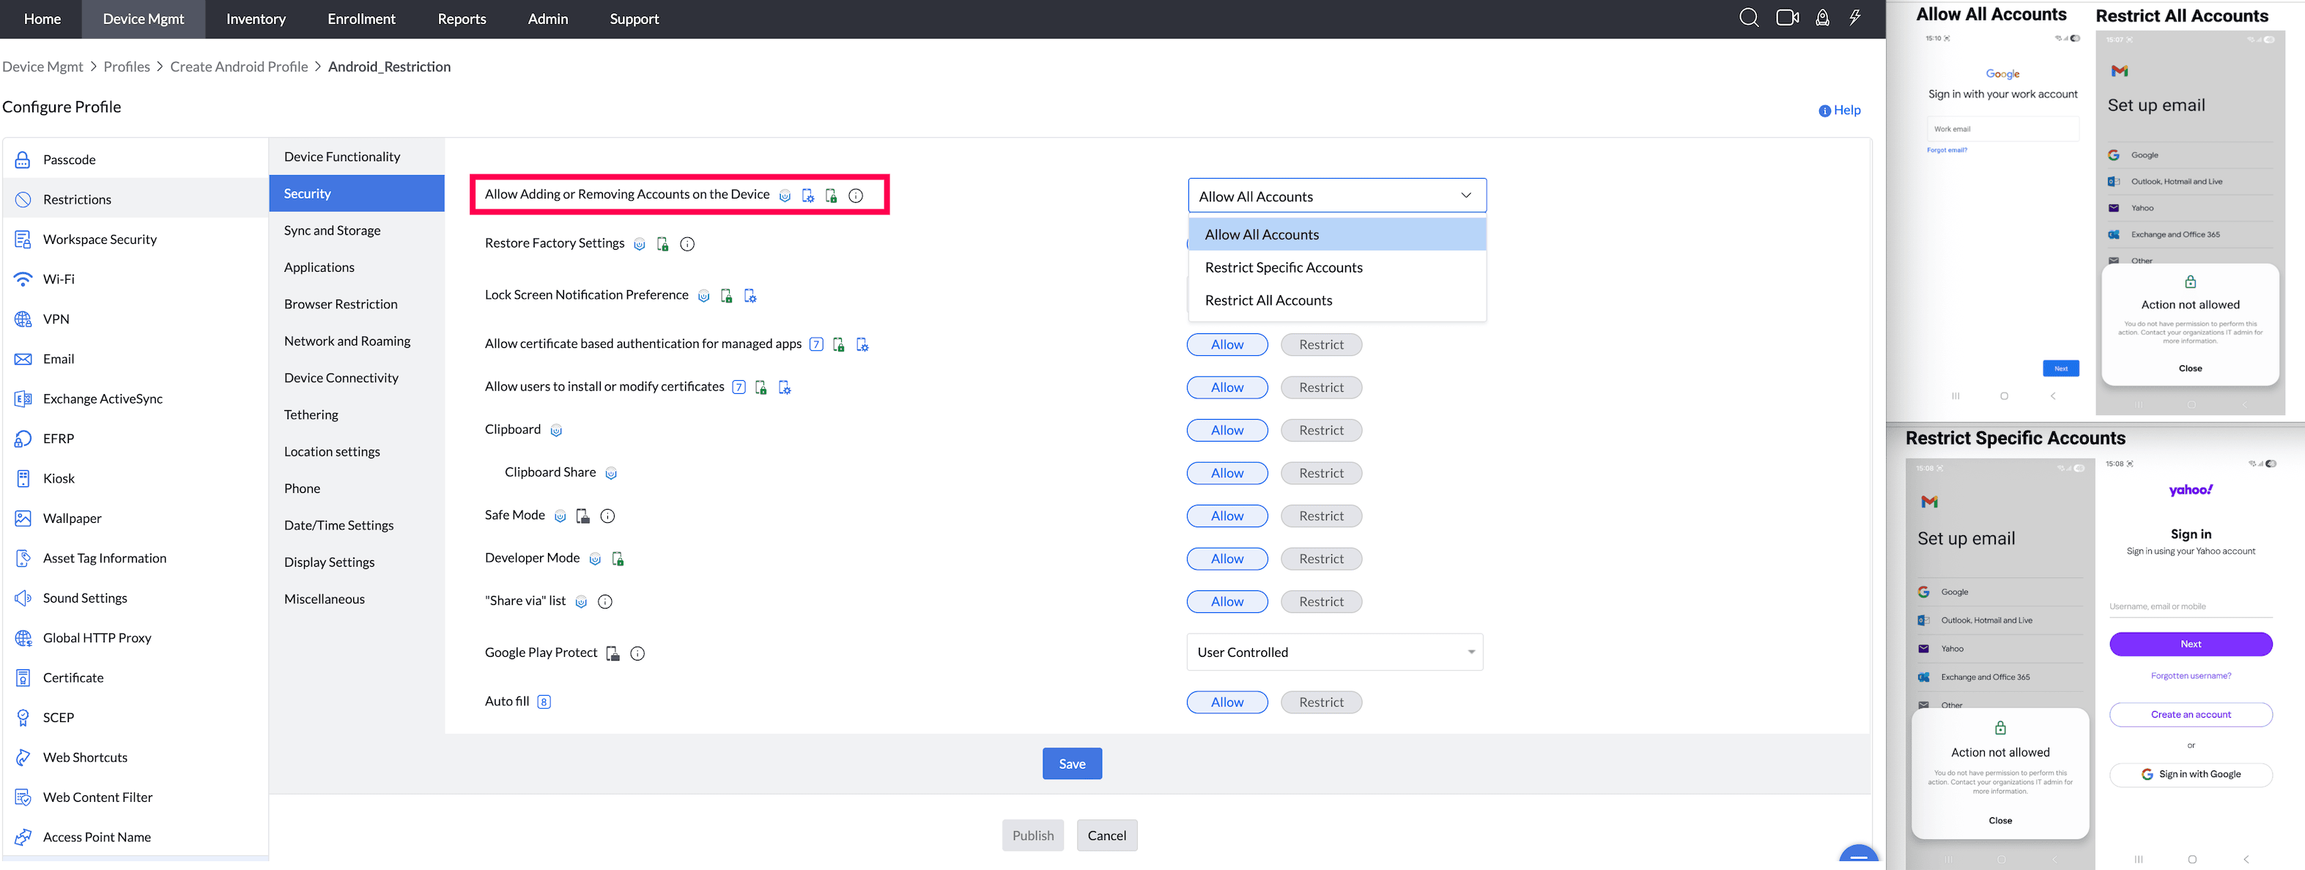Click the remote control video icon in header
Viewport: 2305px width, 870px height.
point(1786,18)
